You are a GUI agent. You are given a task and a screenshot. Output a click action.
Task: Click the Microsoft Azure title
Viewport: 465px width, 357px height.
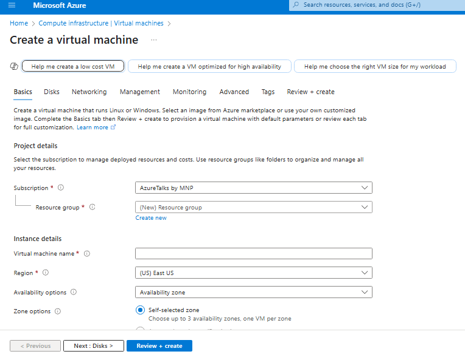59,5
